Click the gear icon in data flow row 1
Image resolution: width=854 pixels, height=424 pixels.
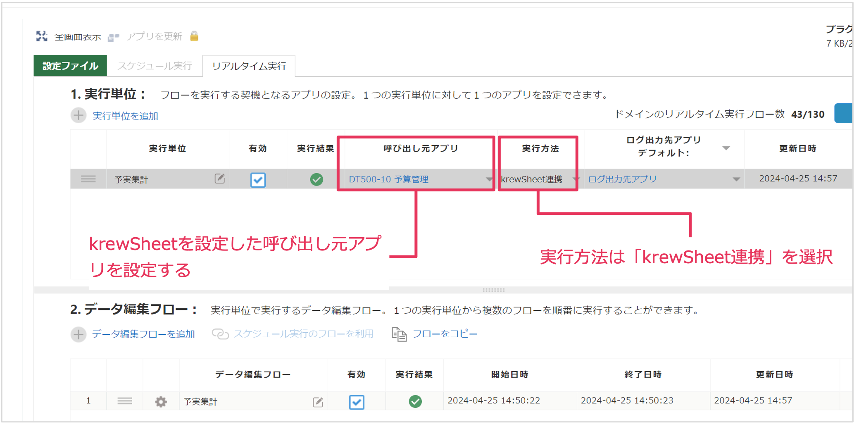click(161, 401)
